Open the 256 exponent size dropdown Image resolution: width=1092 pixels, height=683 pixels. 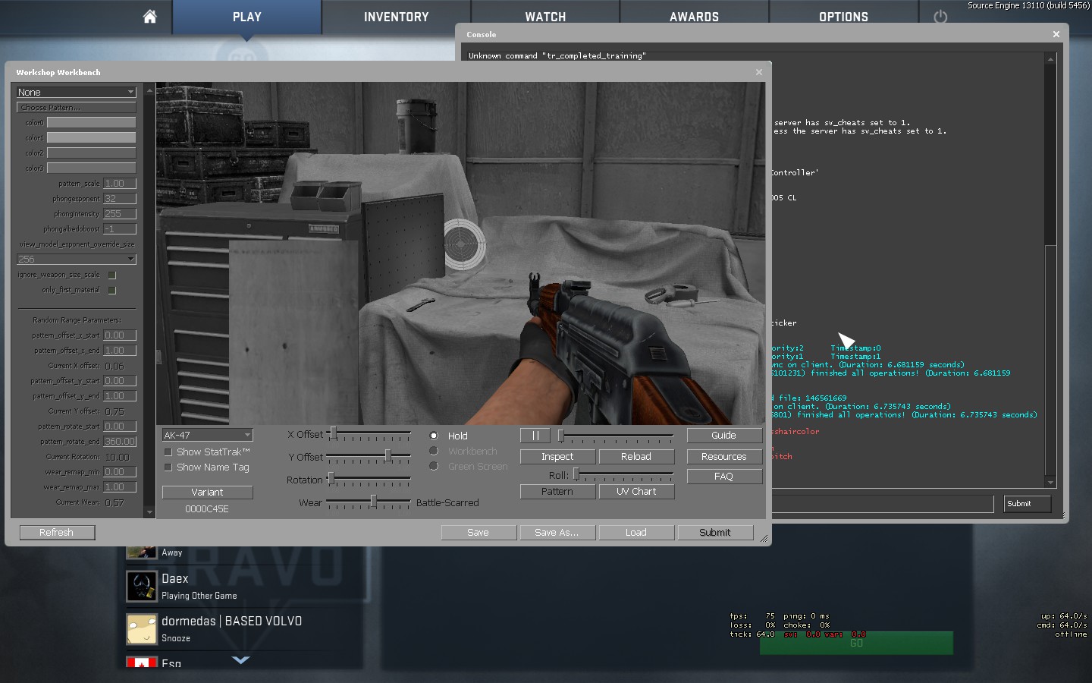pyautogui.click(x=76, y=259)
